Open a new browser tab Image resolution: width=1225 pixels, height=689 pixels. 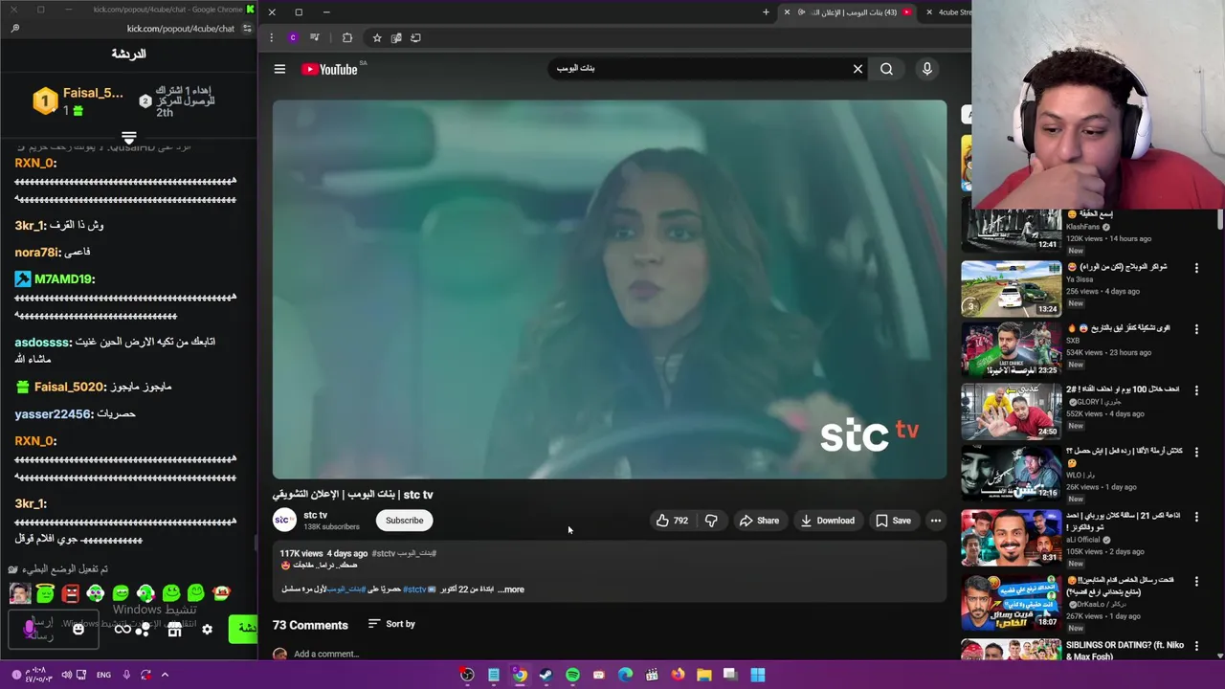(766, 11)
